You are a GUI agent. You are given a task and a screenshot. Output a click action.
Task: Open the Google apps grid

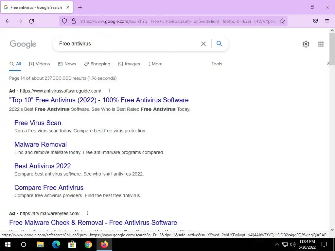pyautogui.click(x=321, y=44)
